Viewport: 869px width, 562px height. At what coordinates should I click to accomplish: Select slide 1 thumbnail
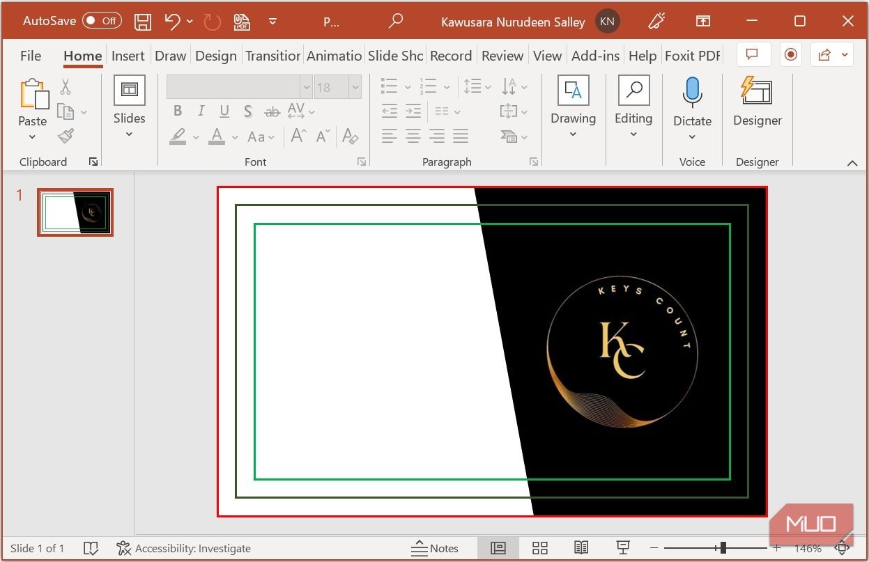75,212
